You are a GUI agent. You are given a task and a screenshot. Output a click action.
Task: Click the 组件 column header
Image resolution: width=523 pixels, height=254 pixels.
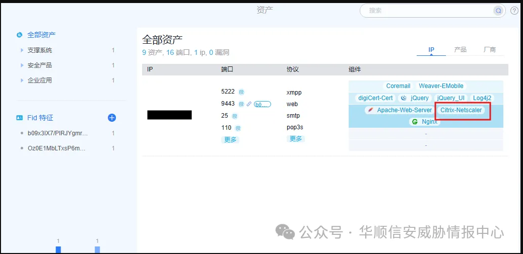click(x=355, y=69)
